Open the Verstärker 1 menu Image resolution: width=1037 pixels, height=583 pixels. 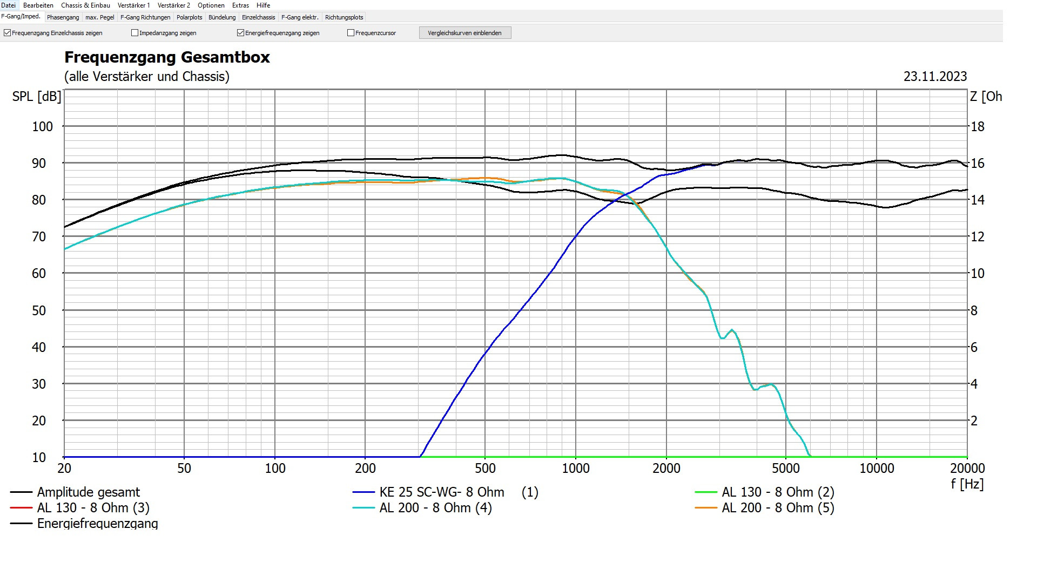(133, 5)
